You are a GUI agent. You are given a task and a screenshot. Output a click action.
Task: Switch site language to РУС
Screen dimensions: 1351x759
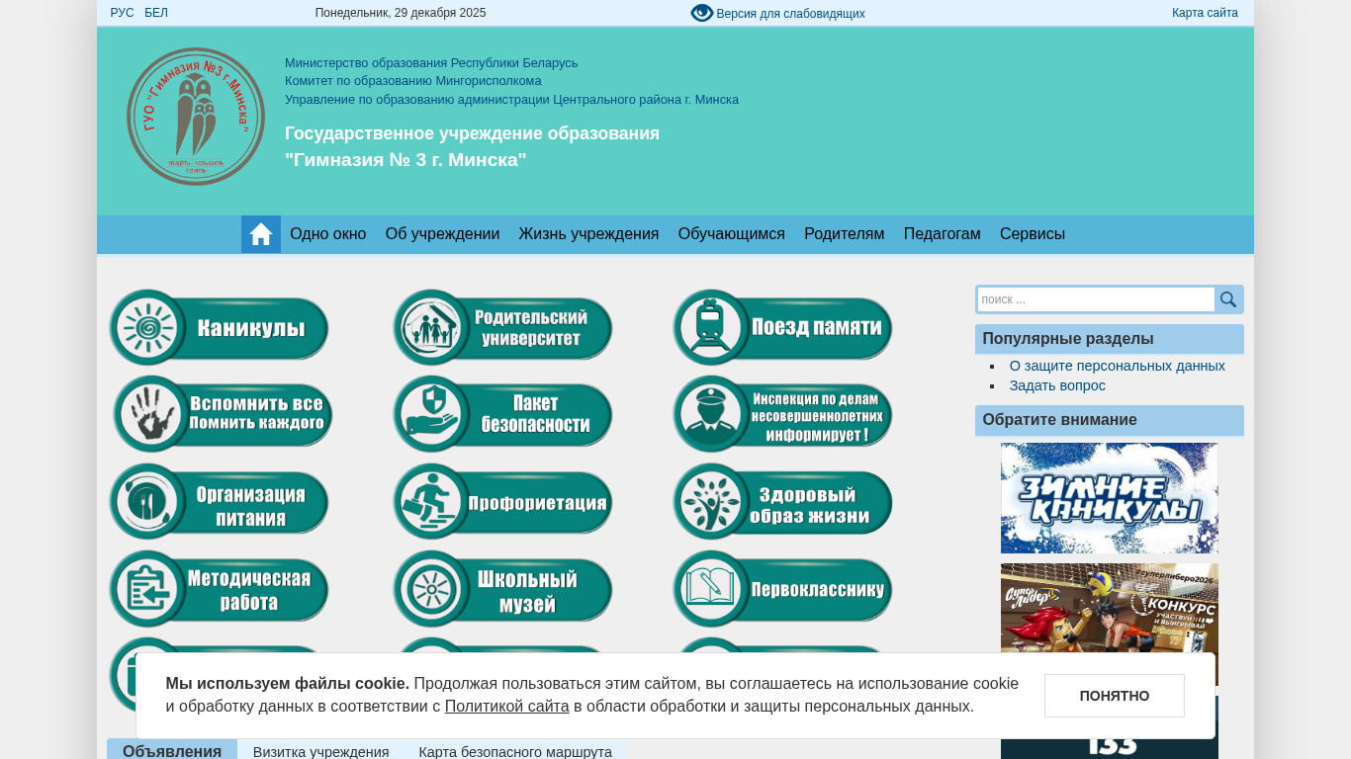(122, 13)
